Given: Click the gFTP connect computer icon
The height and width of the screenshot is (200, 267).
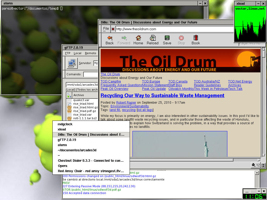Looking at the screenshot, I should coord(72,63).
